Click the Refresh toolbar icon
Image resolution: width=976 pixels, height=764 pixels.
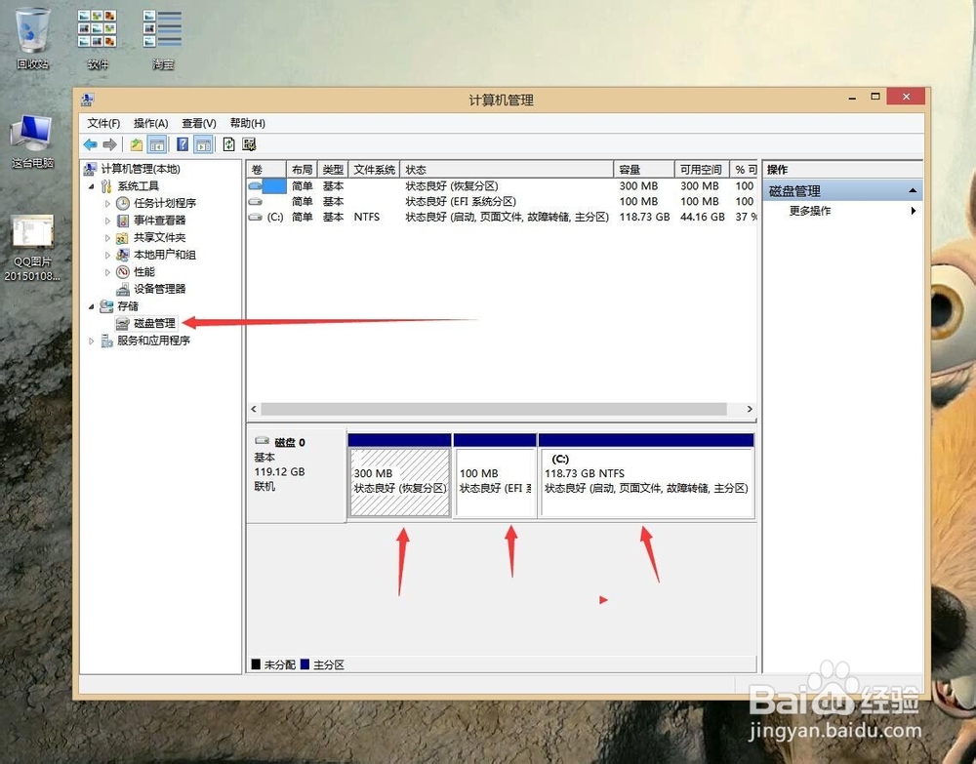[x=229, y=145]
